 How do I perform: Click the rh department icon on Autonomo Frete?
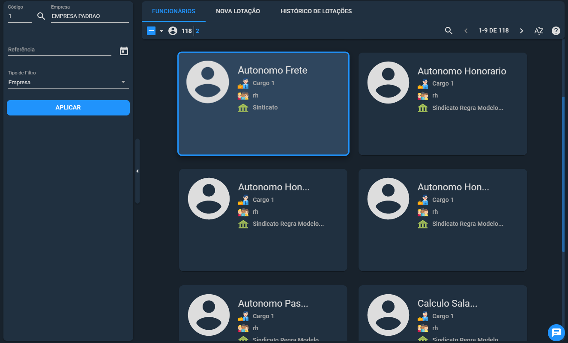tap(243, 95)
